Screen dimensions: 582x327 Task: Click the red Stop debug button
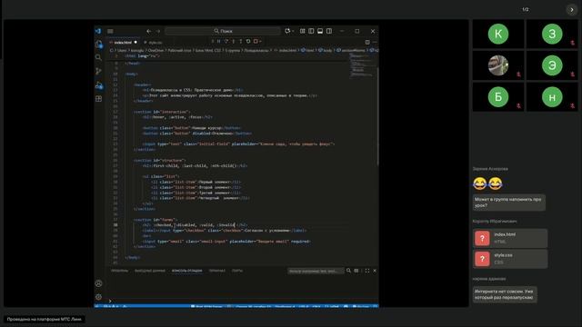pyautogui.click(x=256, y=42)
